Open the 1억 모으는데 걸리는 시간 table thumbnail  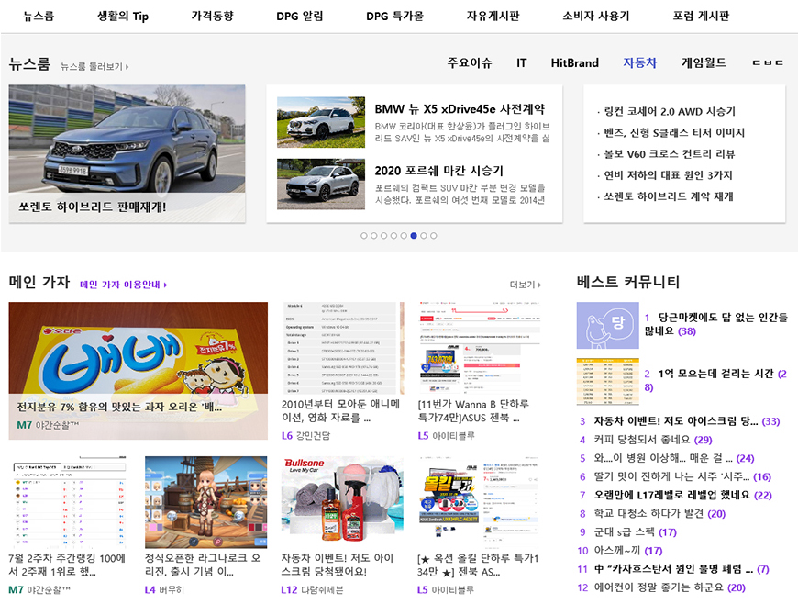[x=607, y=381]
